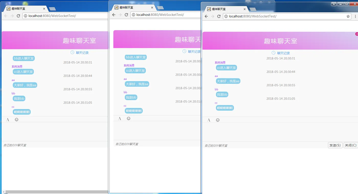Click 'cc进入聊天室' bubble in left window
Screen dimensions: 358x194
(23, 72)
